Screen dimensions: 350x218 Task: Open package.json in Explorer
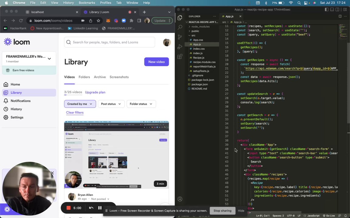[200, 84]
